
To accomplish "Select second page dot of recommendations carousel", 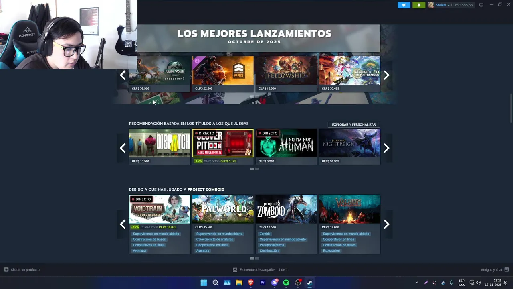I will [x=257, y=169].
